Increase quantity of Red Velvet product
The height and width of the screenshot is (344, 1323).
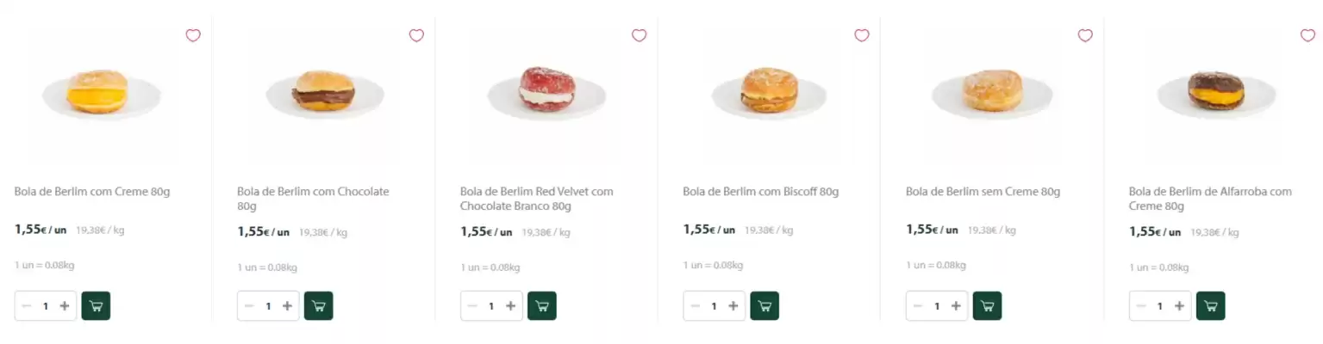click(x=510, y=306)
